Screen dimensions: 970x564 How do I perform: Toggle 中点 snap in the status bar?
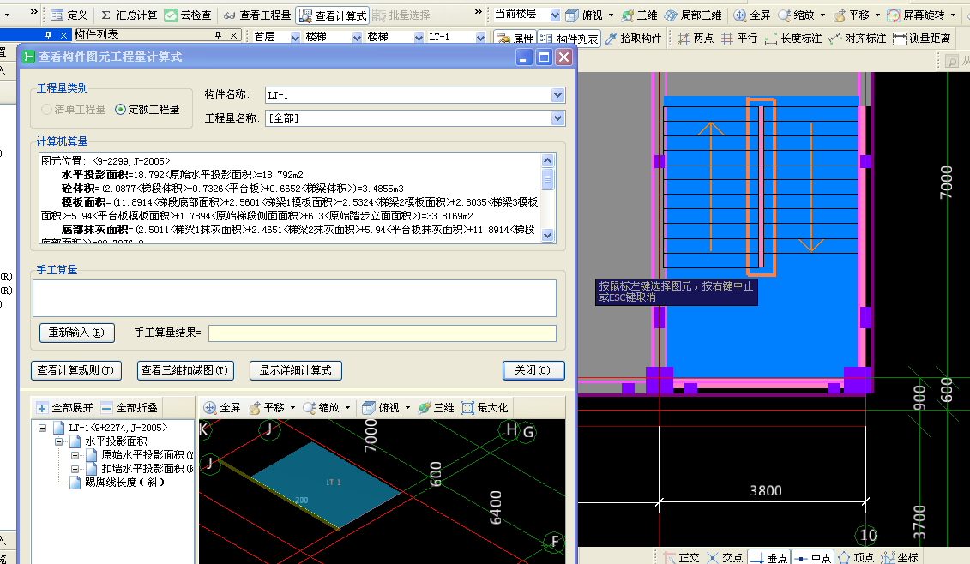pos(813,558)
